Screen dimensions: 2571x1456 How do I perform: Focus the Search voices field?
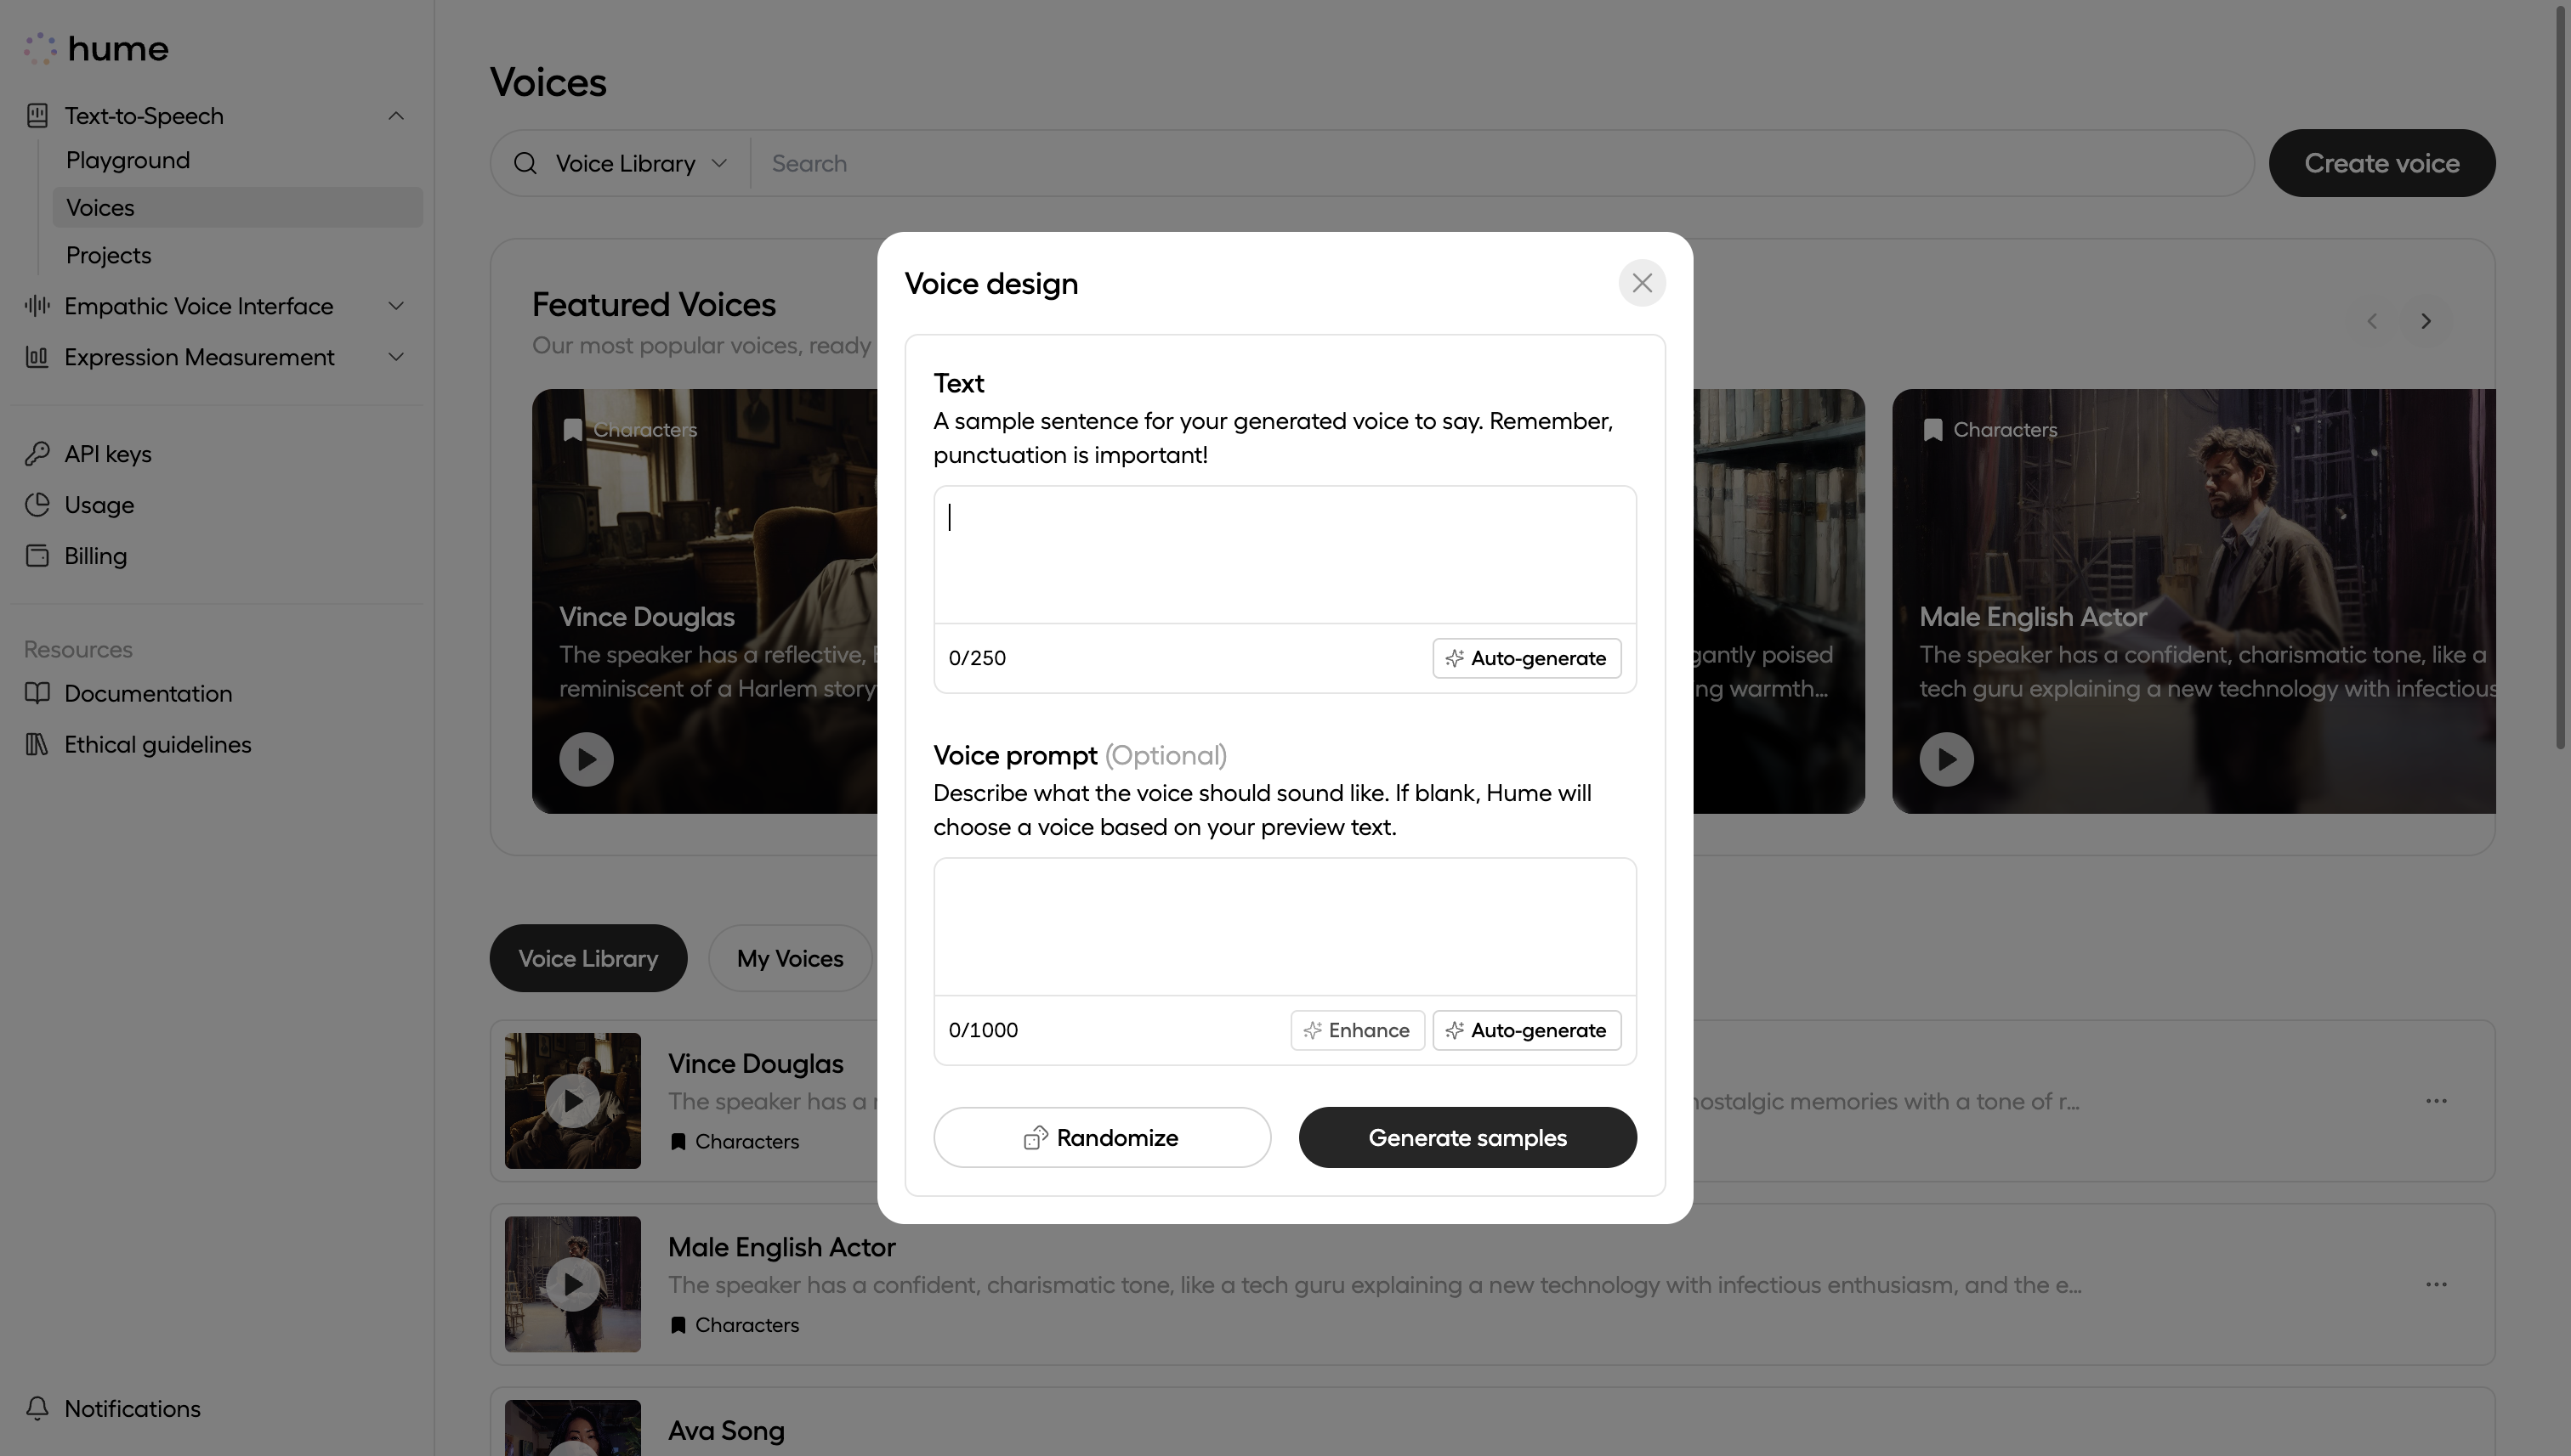click(1501, 163)
